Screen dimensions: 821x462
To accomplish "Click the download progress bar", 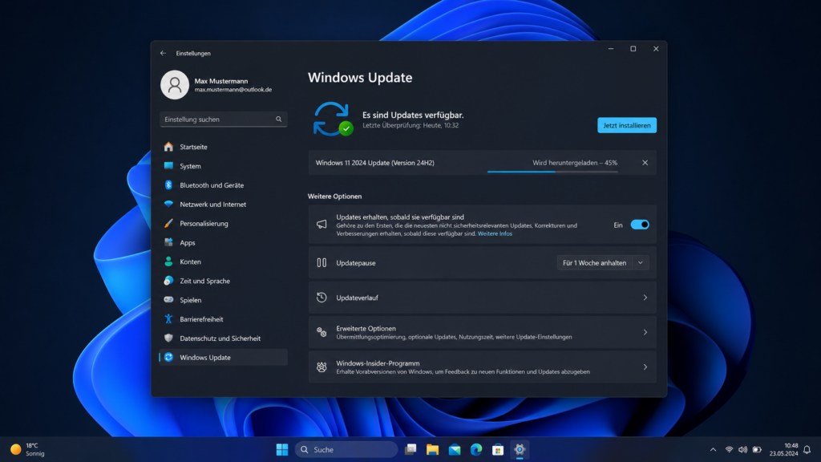I will click(552, 172).
